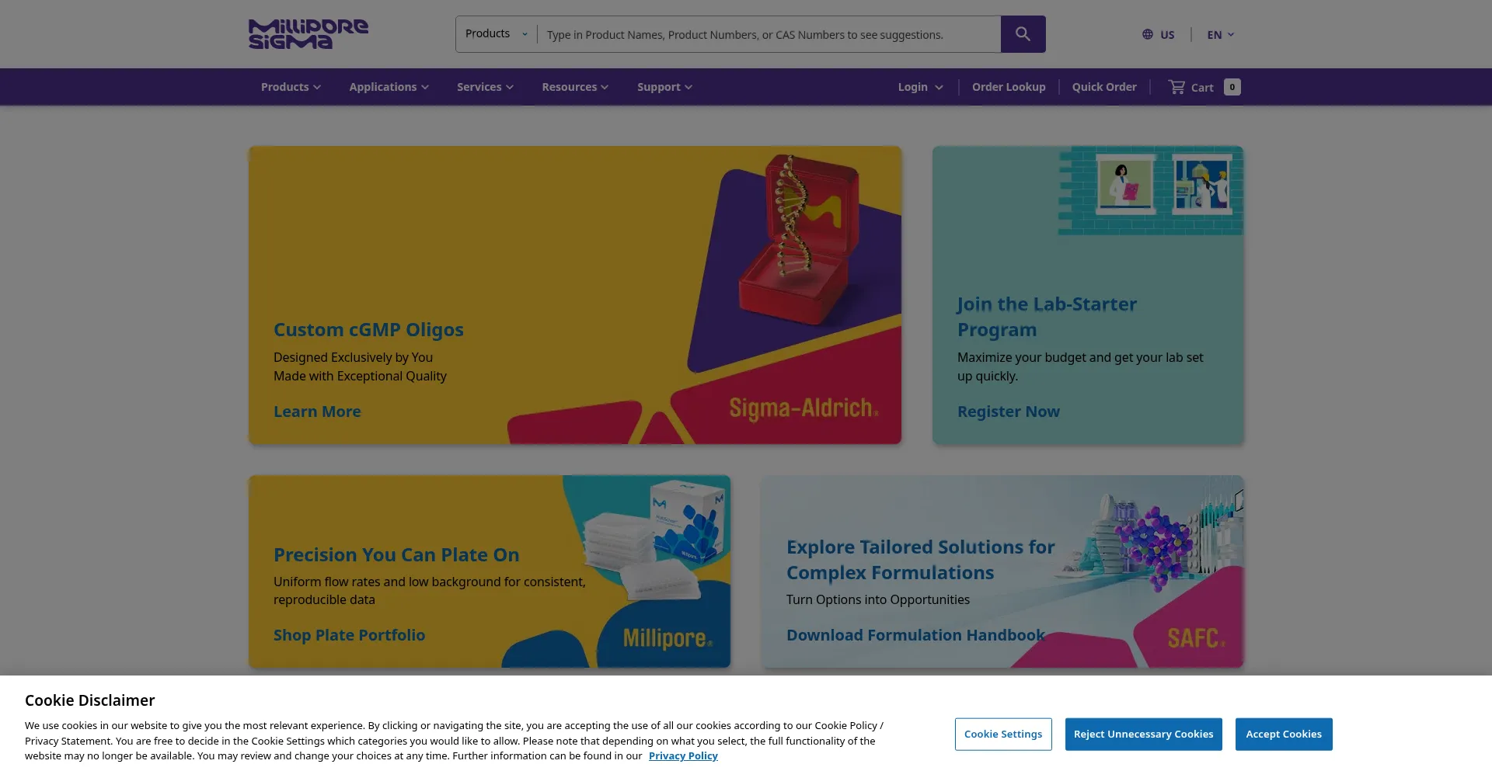This screenshot has width=1492, height=771.
Task: Click the Millipore filter plates product image
Action: click(657, 544)
